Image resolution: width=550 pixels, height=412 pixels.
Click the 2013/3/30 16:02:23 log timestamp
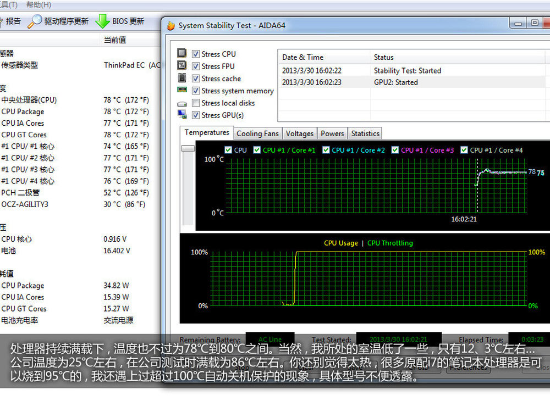click(x=311, y=82)
